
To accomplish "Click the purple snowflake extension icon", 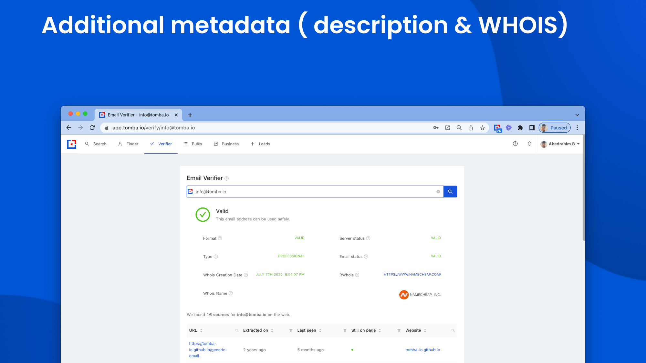I will 509,128.
